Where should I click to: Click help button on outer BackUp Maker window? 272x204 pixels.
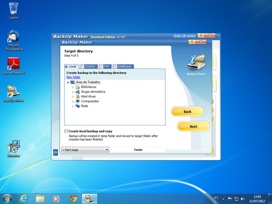[x=201, y=36]
